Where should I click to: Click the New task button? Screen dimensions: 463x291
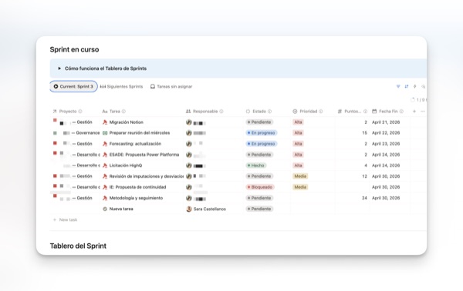[65, 219]
